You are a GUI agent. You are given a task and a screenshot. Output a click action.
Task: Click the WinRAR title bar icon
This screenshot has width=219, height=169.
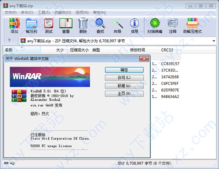[5, 5]
